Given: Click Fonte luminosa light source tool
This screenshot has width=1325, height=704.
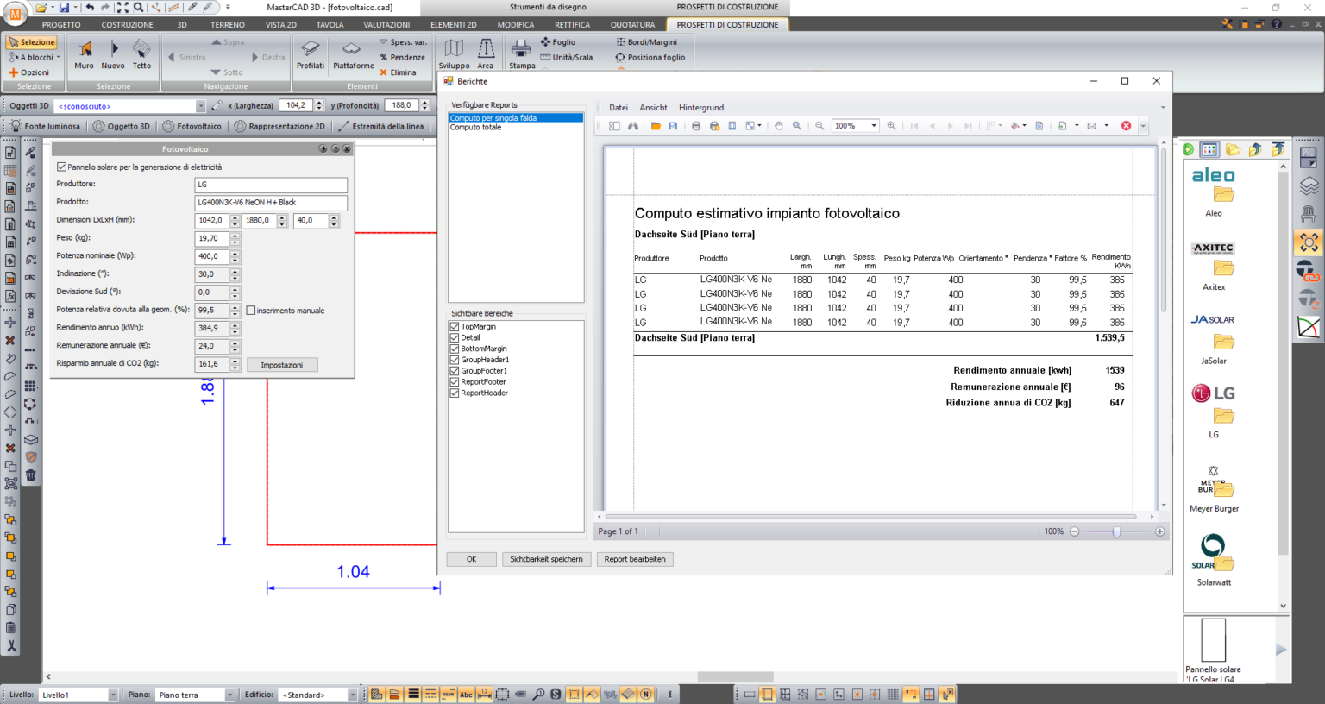Looking at the screenshot, I should click(x=45, y=126).
